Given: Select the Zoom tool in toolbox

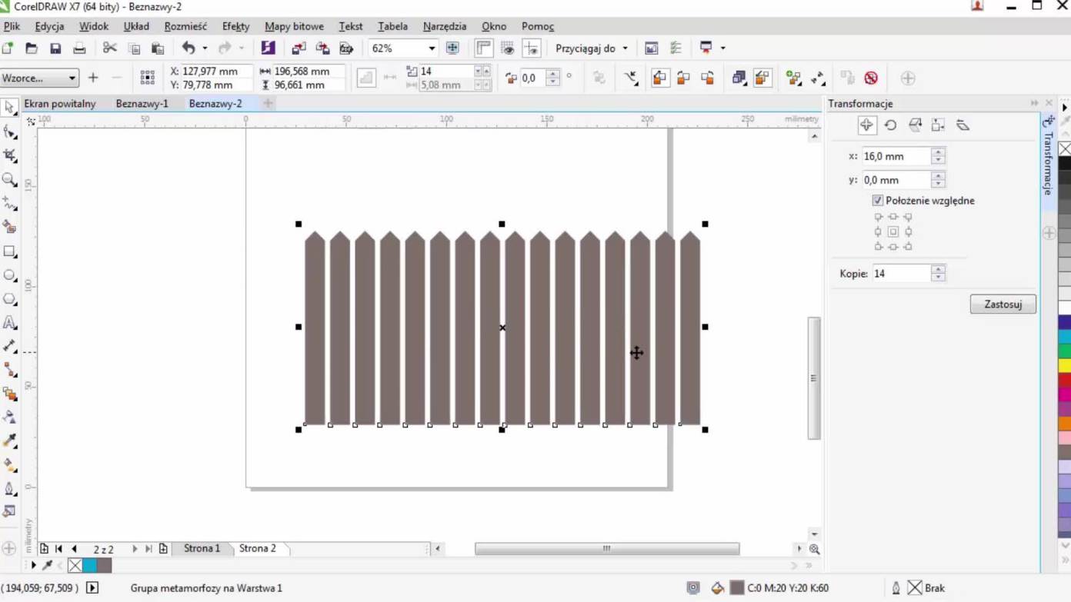Looking at the screenshot, I should click(x=9, y=179).
